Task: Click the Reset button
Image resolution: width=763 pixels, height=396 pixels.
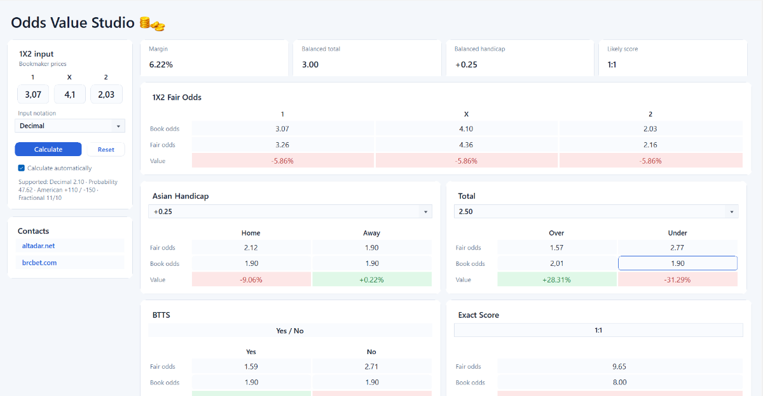Action: pos(106,149)
